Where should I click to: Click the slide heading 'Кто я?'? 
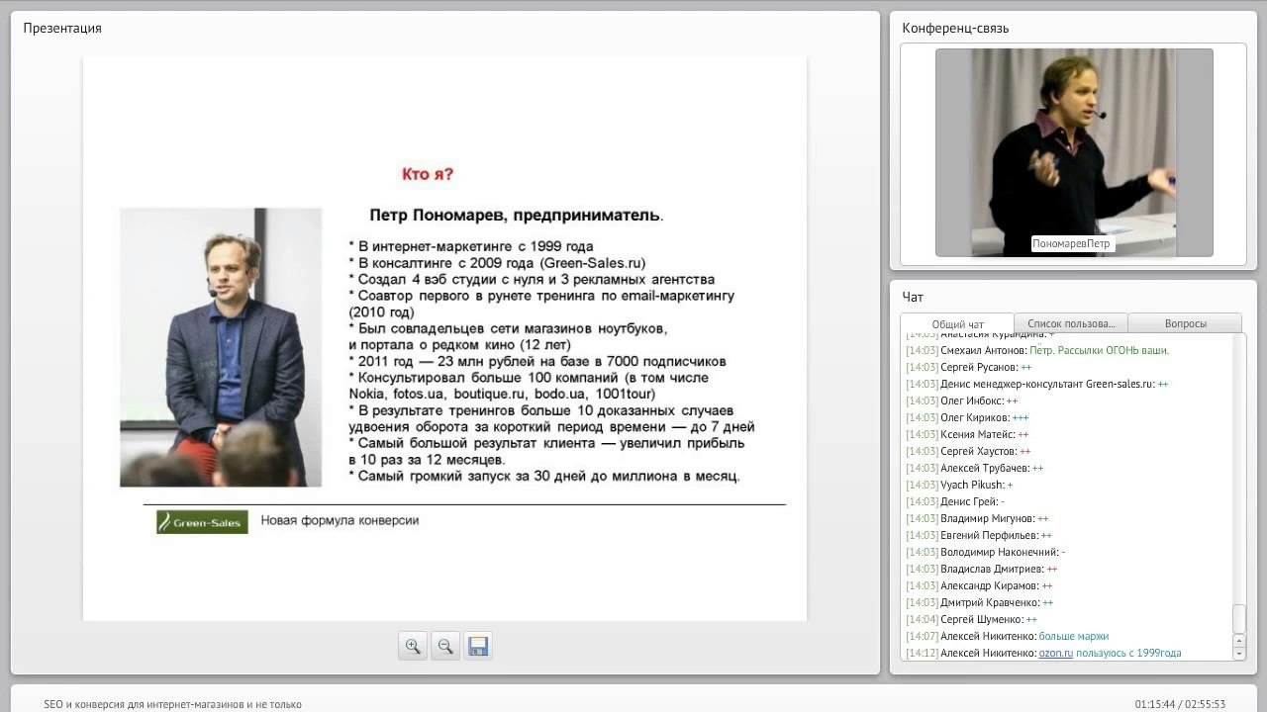click(428, 175)
